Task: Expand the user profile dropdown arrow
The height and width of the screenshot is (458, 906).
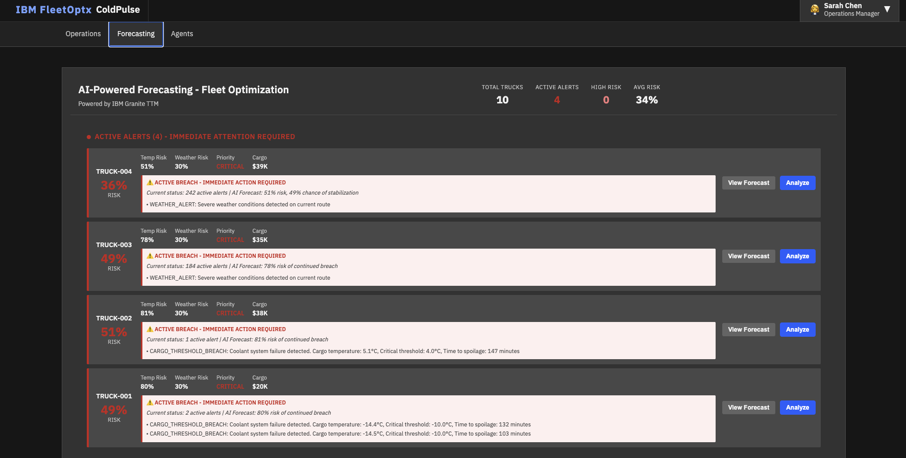Action: point(887,9)
